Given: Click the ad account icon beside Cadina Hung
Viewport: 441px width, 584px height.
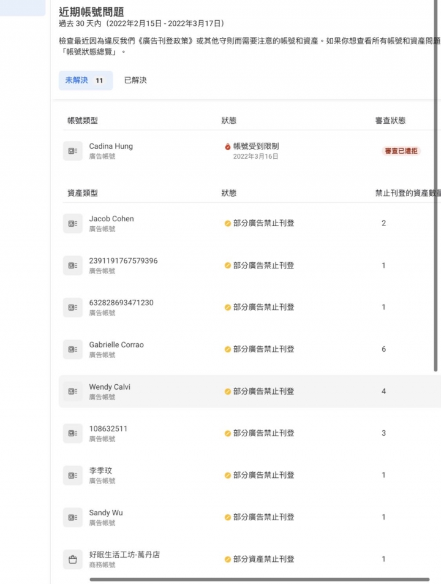Looking at the screenshot, I should tap(72, 151).
